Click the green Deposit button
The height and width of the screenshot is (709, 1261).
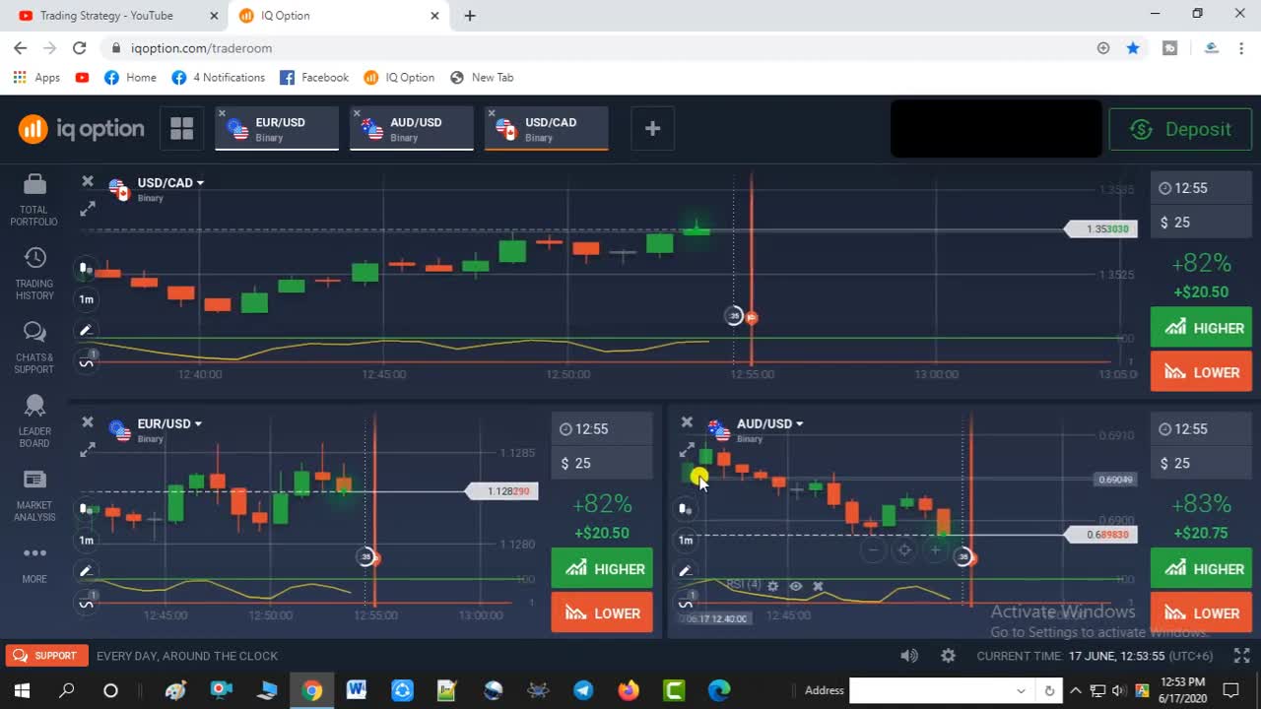click(1180, 129)
